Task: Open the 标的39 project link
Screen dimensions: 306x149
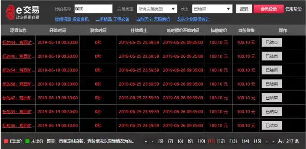Action: pyautogui.click(x=18, y=112)
